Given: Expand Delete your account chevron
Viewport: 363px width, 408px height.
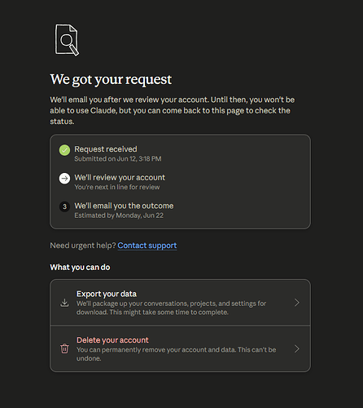Looking at the screenshot, I should coord(297,348).
